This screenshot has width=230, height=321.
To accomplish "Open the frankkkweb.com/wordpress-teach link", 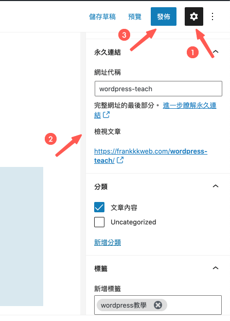I will point(151,156).
